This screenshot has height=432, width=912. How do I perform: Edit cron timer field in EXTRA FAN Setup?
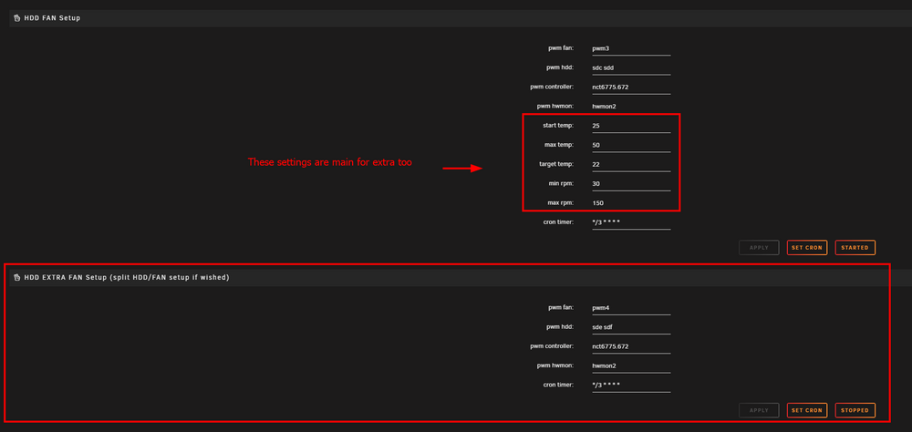tap(631, 385)
